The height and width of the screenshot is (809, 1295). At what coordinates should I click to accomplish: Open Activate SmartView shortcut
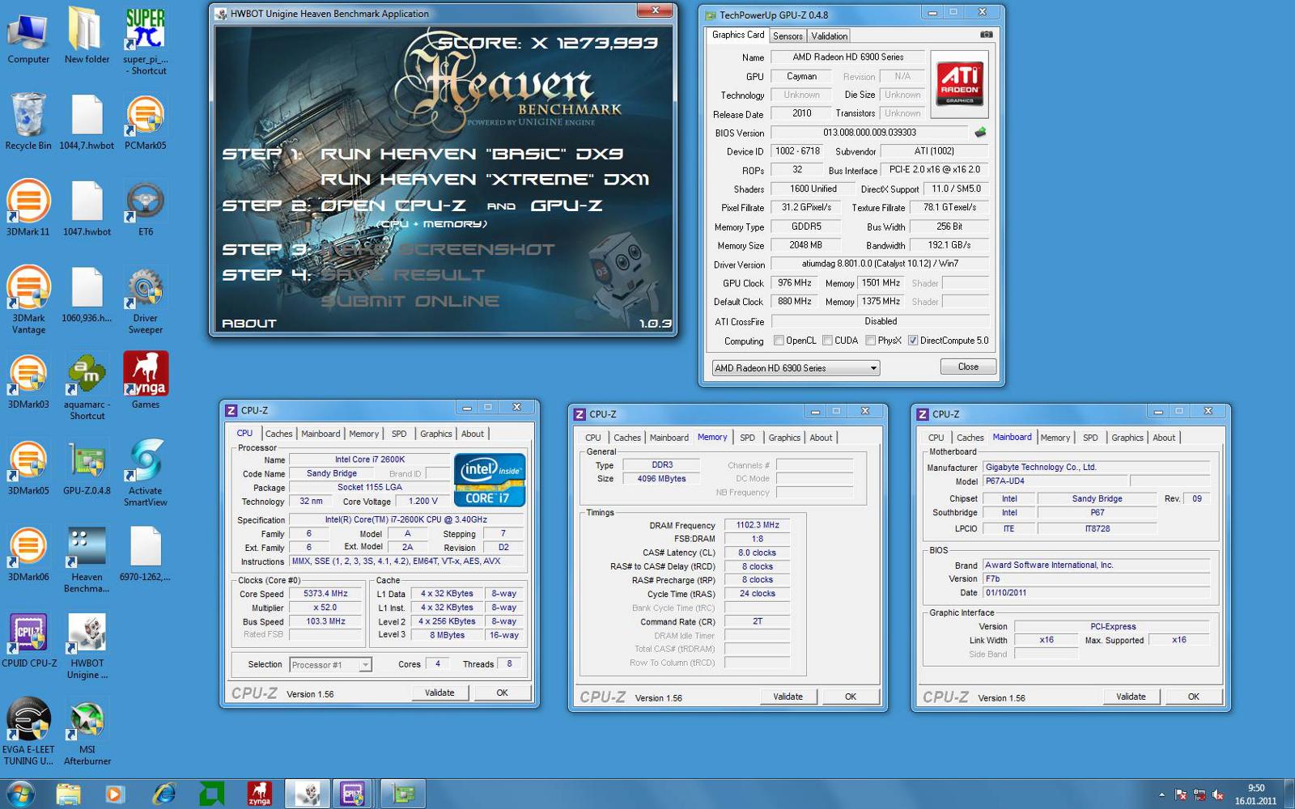pos(146,472)
